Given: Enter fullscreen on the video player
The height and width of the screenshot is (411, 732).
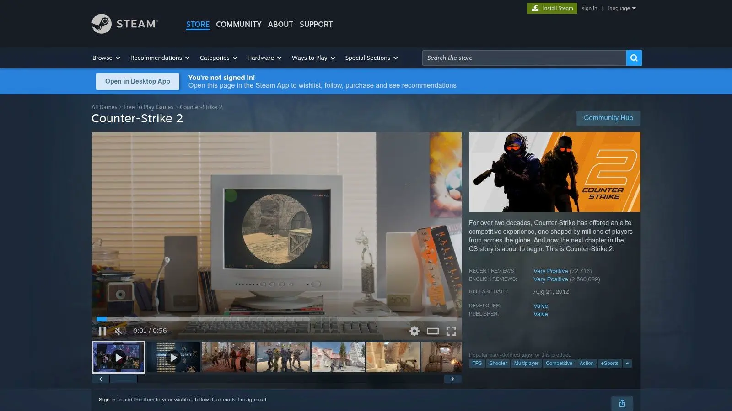Looking at the screenshot, I should [451, 331].
